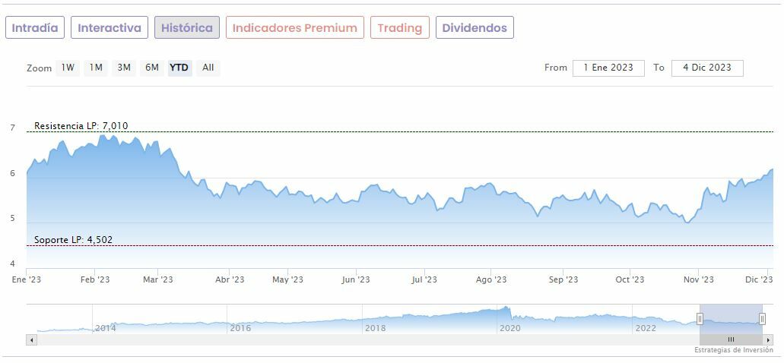Click the navigator scrollbar thumb grip
The image size is (784, 363).
[731, 339]
